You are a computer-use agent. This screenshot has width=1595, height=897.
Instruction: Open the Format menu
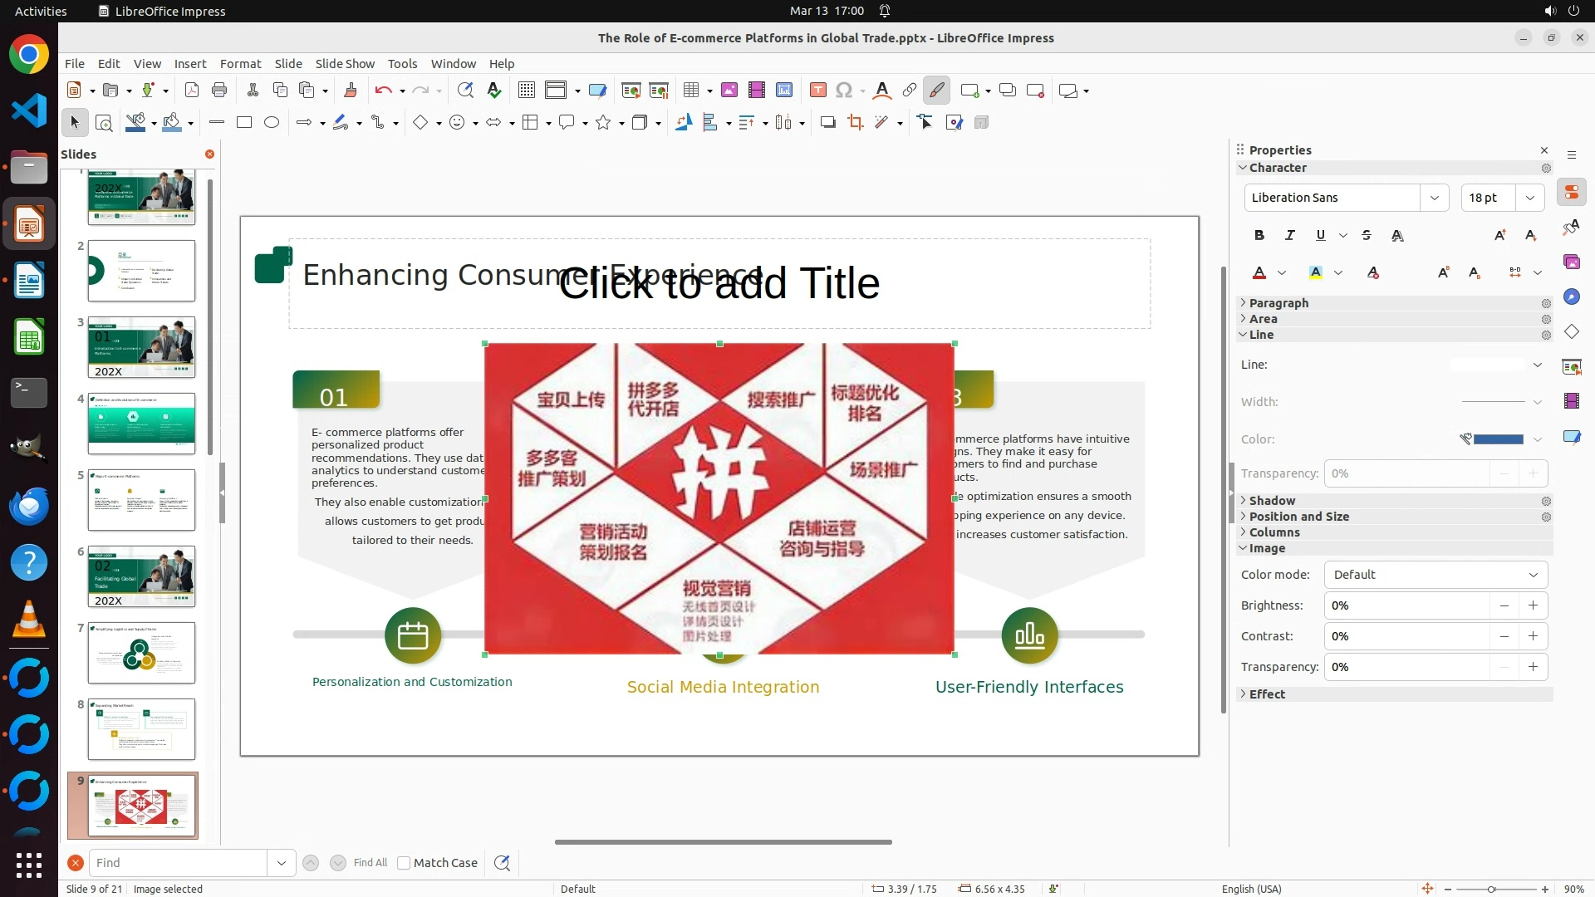coord(240,64)
